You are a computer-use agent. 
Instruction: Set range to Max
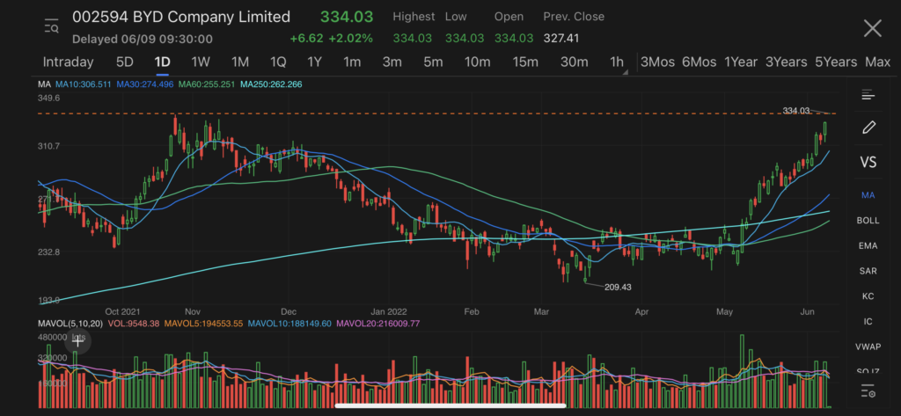877,62
